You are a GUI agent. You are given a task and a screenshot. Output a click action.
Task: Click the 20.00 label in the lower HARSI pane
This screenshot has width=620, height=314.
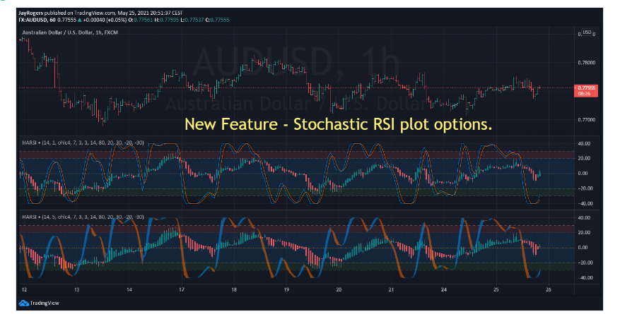pyautogui.click(x=585, y=233)
